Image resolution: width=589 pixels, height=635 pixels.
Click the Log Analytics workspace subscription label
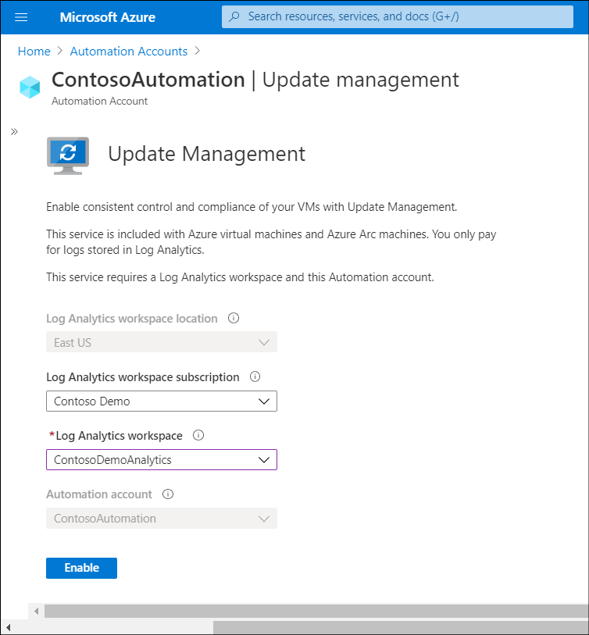143,377
